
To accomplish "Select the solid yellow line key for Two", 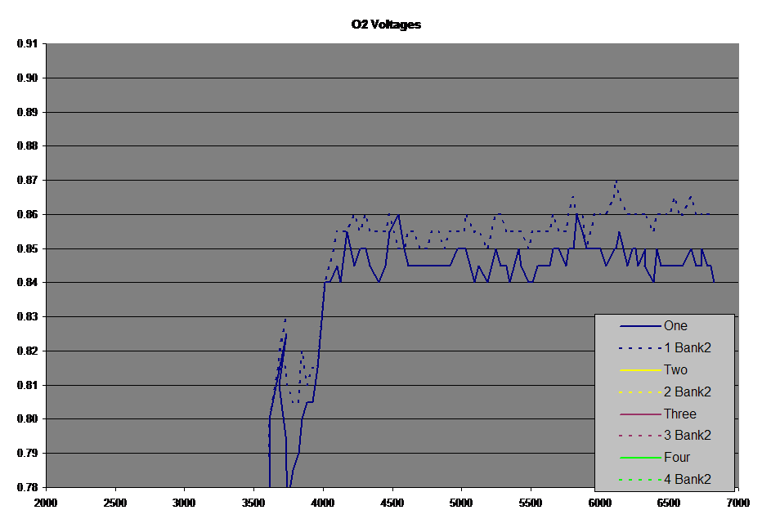I will point(640,370).
